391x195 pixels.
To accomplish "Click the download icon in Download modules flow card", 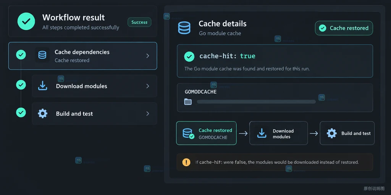I will [262, 133].
